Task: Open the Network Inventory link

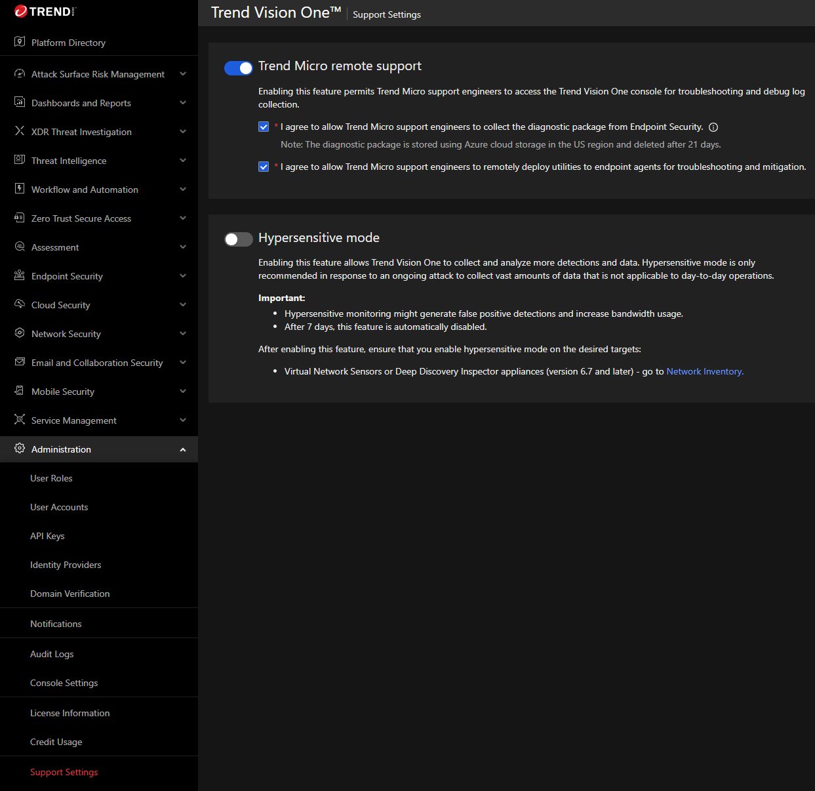Action: pyautogui.click(x=704, y=371)
